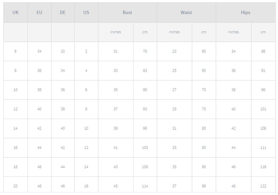Select the EU column header
278x195 pixels.
pyautogui.click(x=39, y=13)
